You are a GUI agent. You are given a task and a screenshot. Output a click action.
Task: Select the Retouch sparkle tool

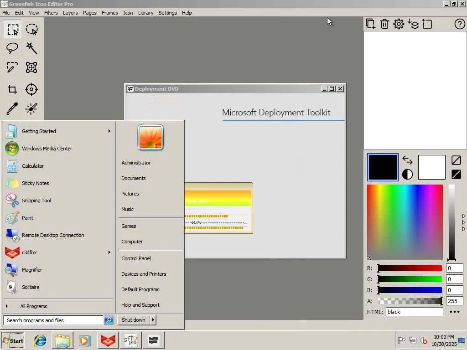[31, 108]
